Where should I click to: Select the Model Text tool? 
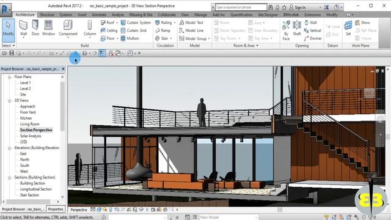191,23
